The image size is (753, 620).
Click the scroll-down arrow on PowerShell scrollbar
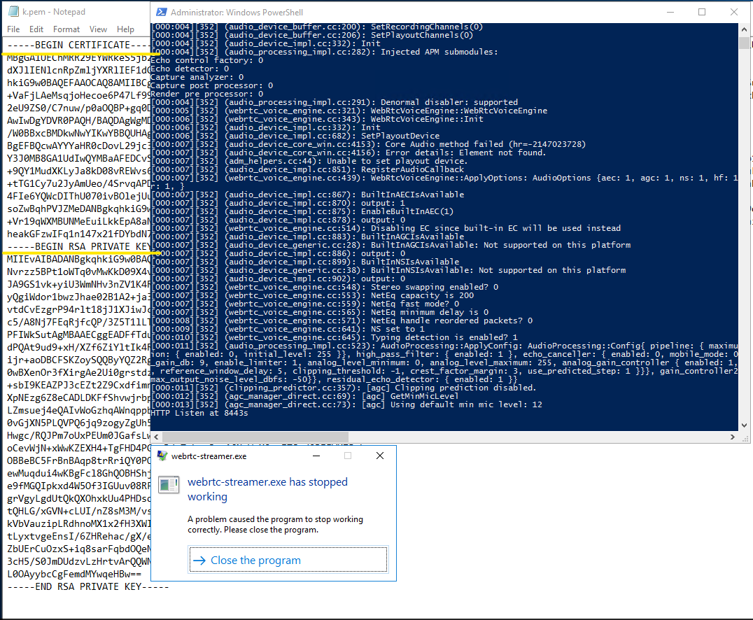745,427
